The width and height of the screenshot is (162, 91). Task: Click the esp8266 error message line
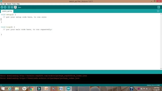[x=44, y=76]
